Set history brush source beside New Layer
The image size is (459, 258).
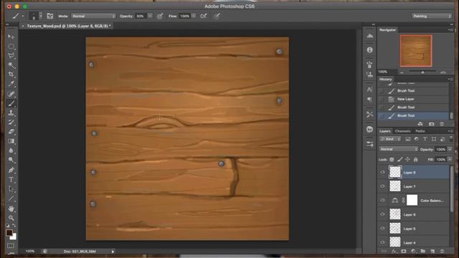click(x=382, y=99)
